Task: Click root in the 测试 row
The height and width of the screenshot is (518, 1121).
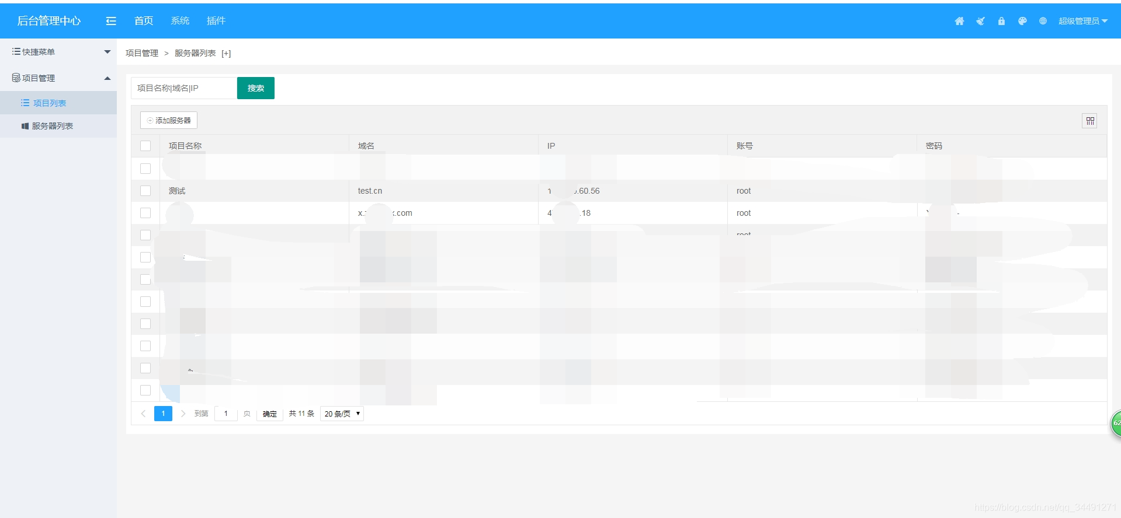Action: [x=744, y=191]
